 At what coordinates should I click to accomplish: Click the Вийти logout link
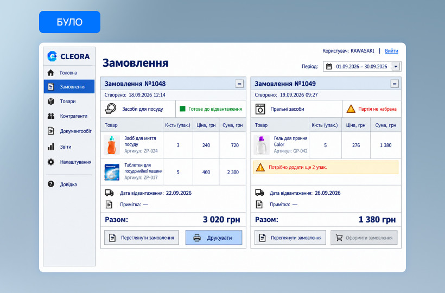(x=391, y=51)
